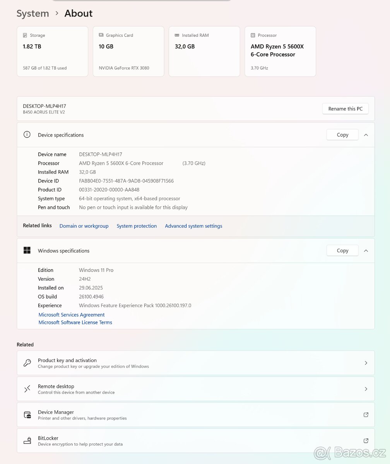Screen dimensions: 390x464
Task: Copy the Windows specifications
Action: click(342, 250)
